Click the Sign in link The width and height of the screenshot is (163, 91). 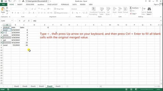(x=156, y=5)
